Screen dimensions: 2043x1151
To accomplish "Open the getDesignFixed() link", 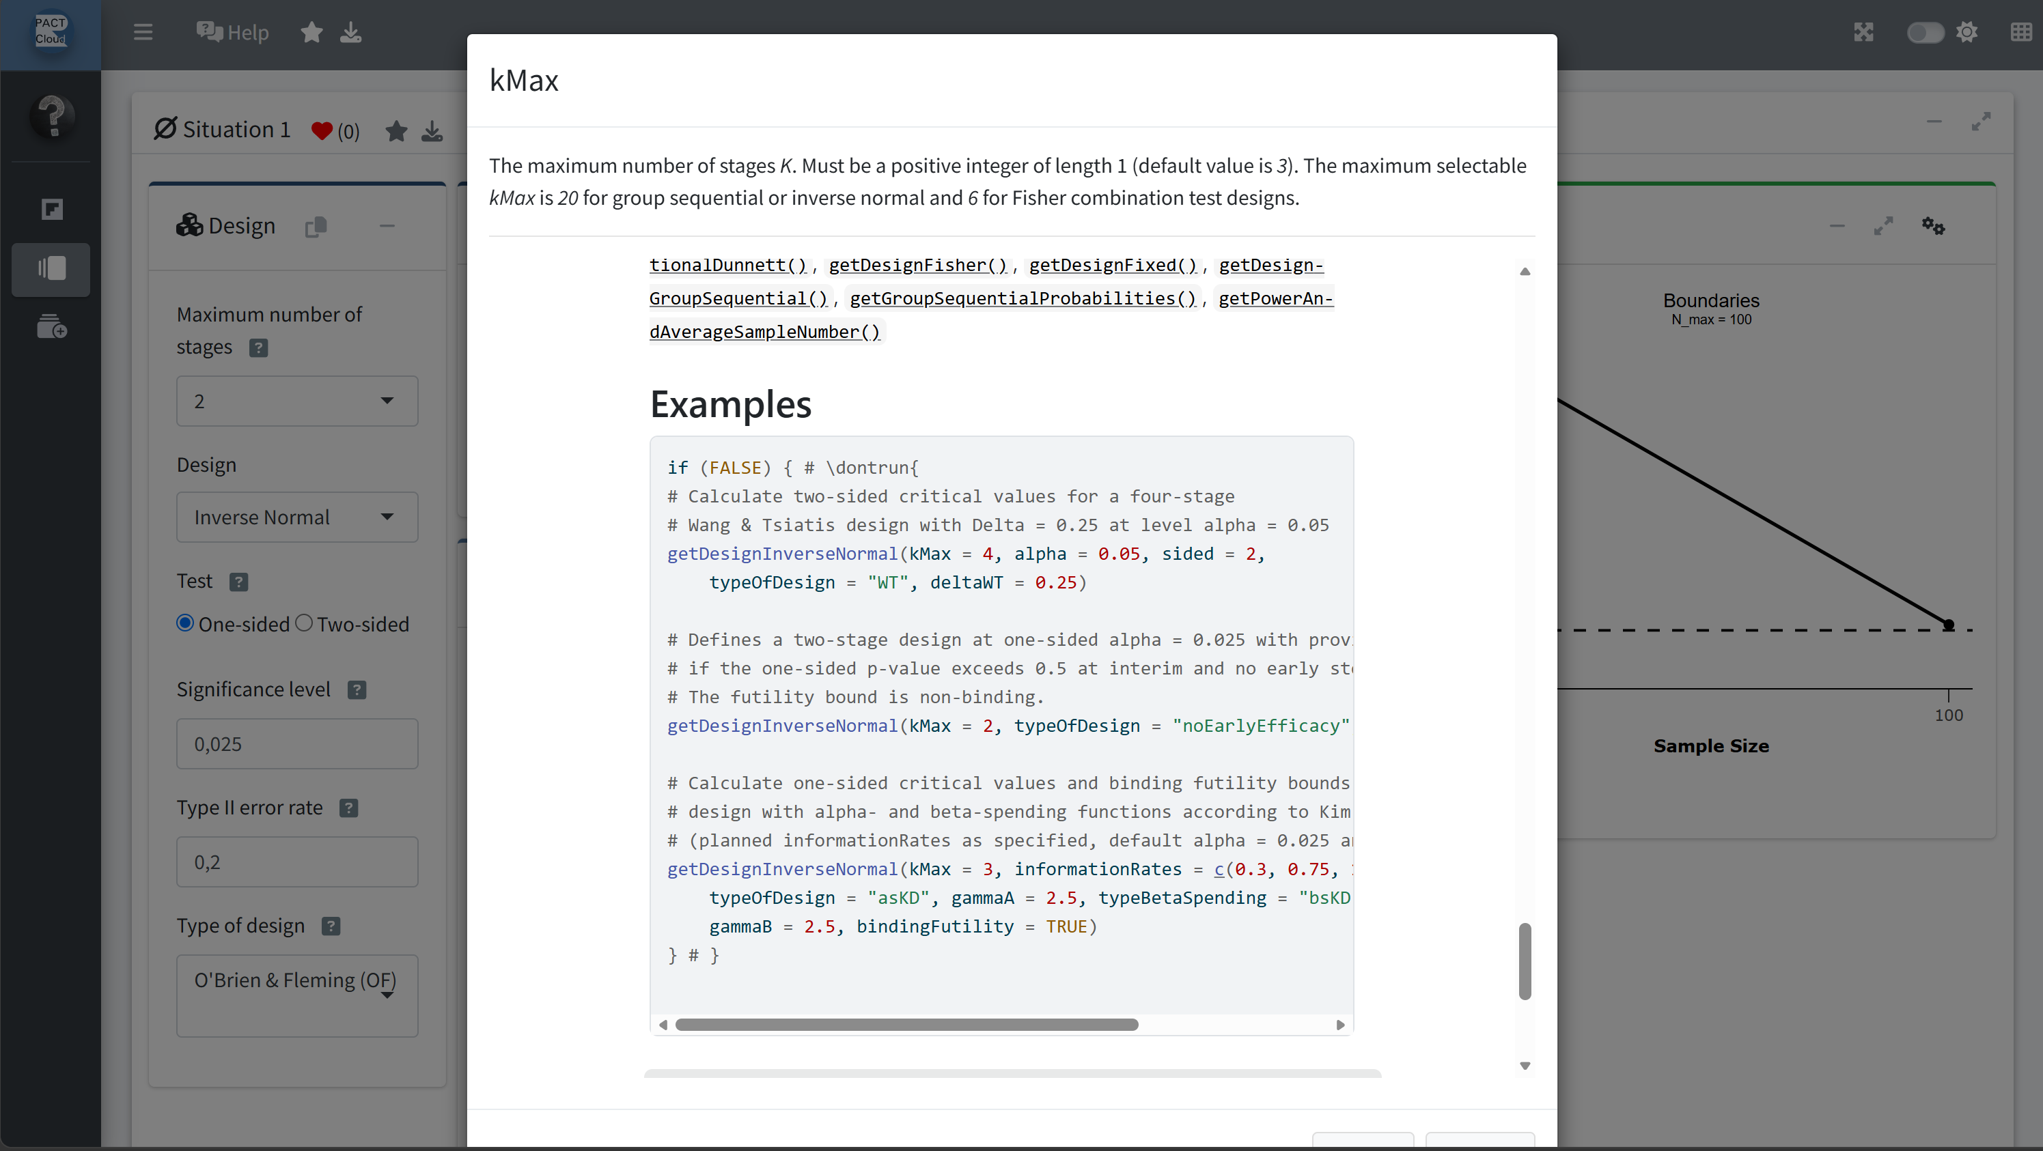I will tap(1113, 265).
